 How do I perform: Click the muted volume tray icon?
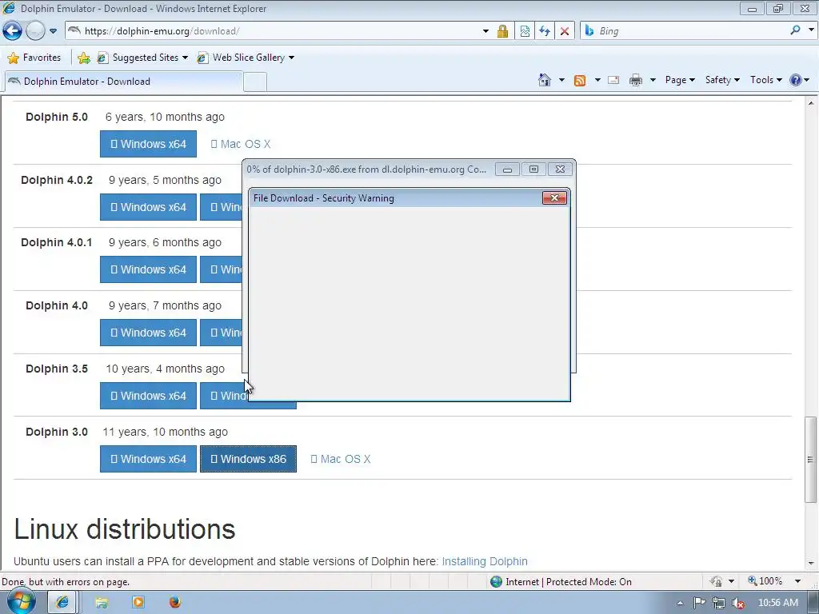click(738, 603)
